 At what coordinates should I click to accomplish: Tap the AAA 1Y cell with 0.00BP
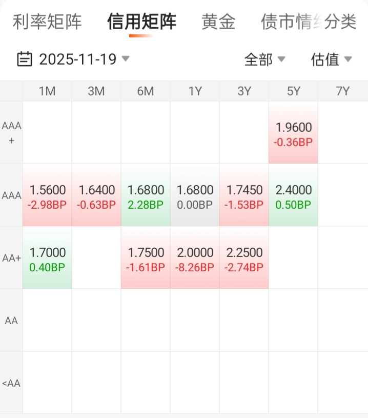[x=195, y=195]
